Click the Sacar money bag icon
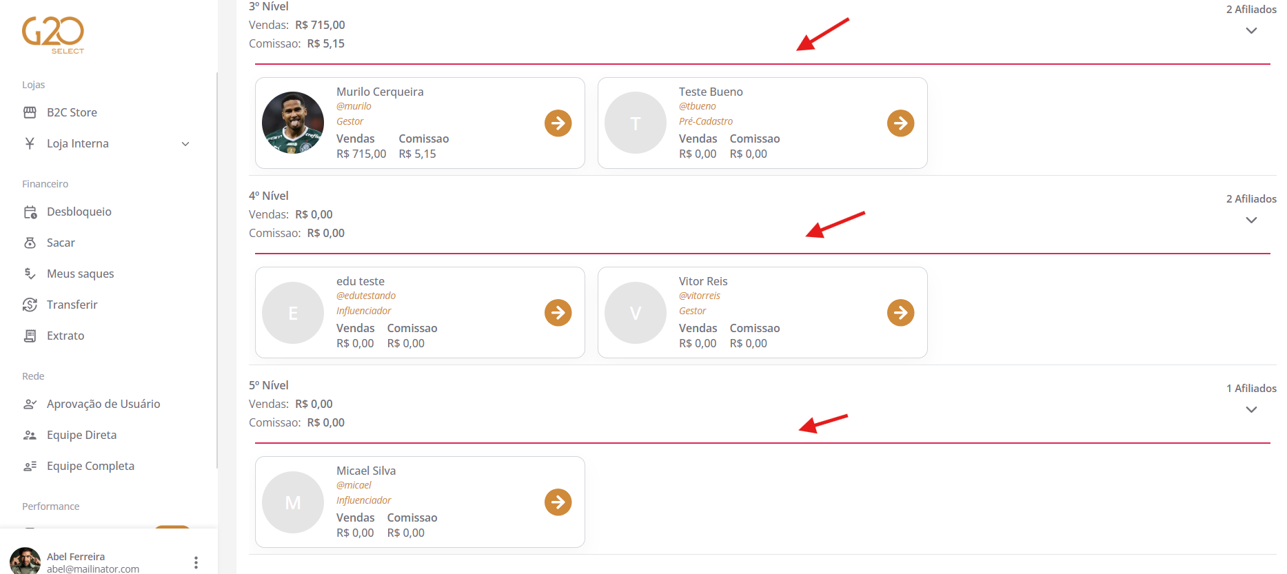This screenshot has height=574, width=1287. 30,243
